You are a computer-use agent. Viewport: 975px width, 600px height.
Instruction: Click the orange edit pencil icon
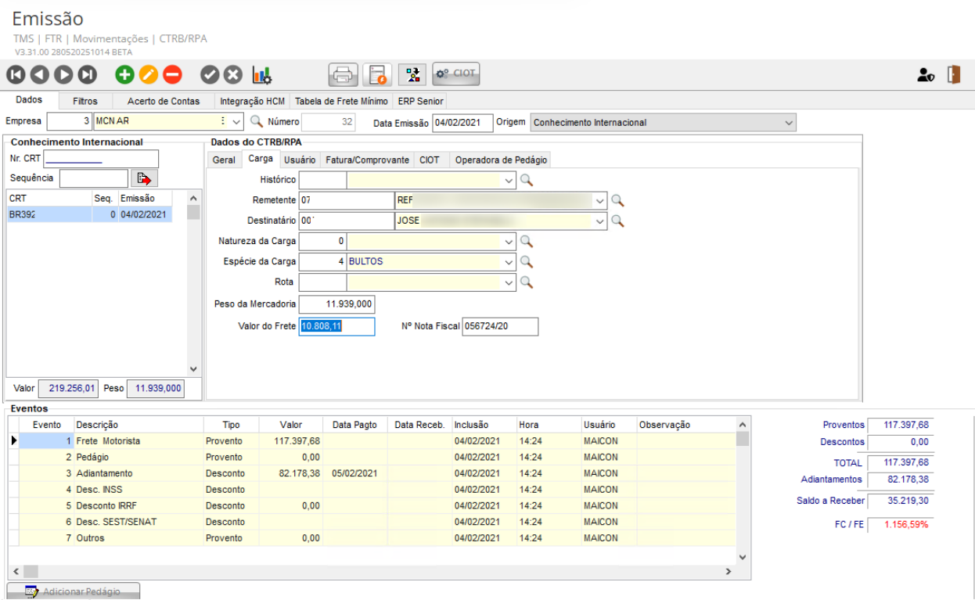(x=149, y=75)
